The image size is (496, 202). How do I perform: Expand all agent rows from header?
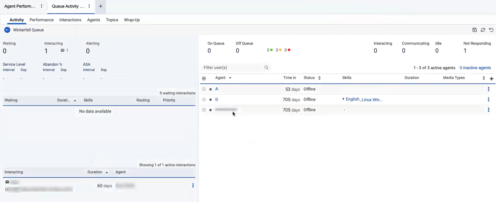tap(204, 79)
